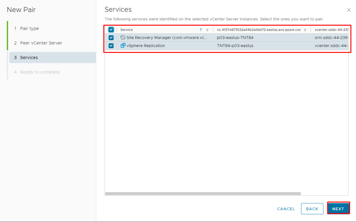Click the vc.4137e871 eastus column header

coord(259,30)
